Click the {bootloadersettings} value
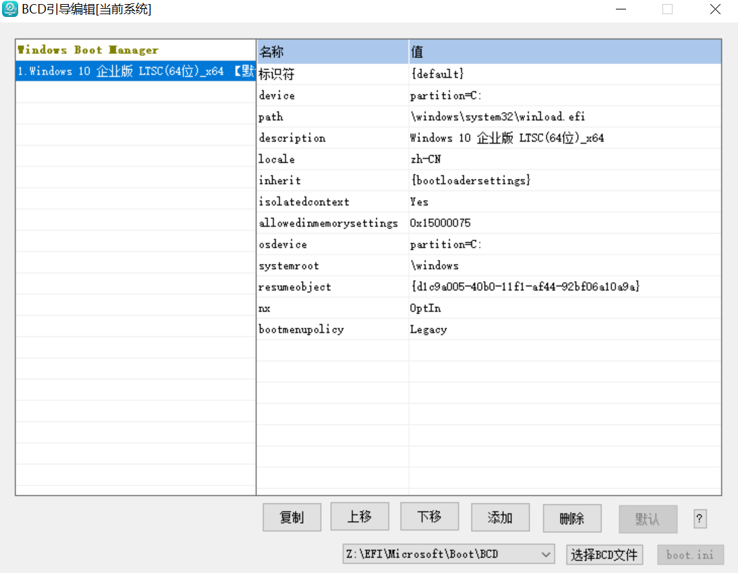The width and height of the screenshot is (738, 573). tap(471, 180)
